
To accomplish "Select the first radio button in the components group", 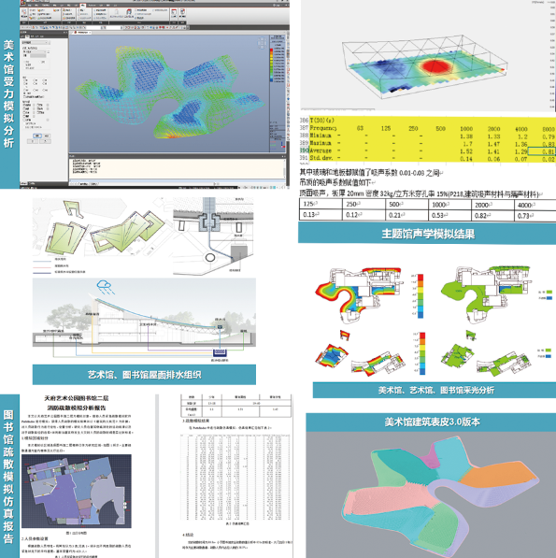I will click(24, 80).
